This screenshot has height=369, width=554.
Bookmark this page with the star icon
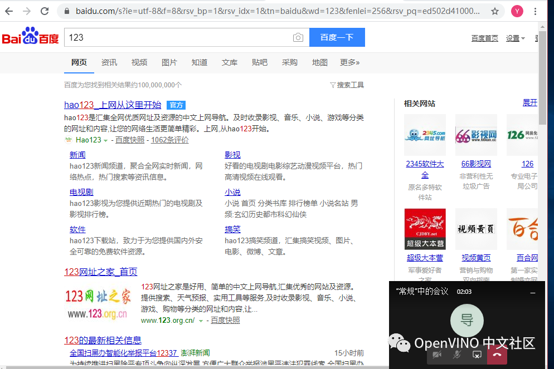(495, 11)
